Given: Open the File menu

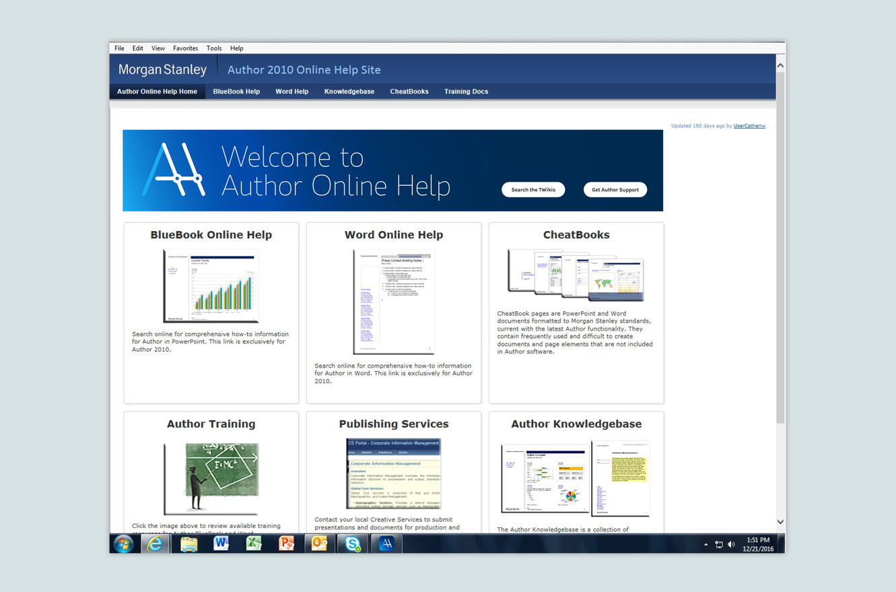Looking at the screenshot, I should [x=119, y=48].
